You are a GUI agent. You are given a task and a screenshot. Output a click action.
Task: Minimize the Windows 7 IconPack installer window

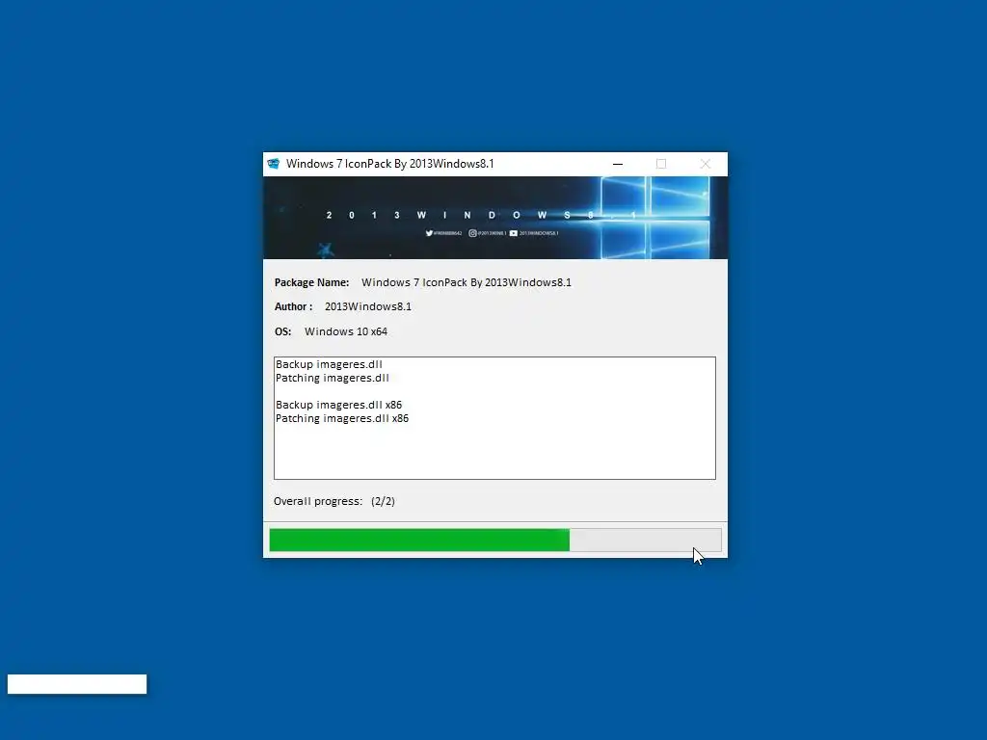(x=618, y=164)
